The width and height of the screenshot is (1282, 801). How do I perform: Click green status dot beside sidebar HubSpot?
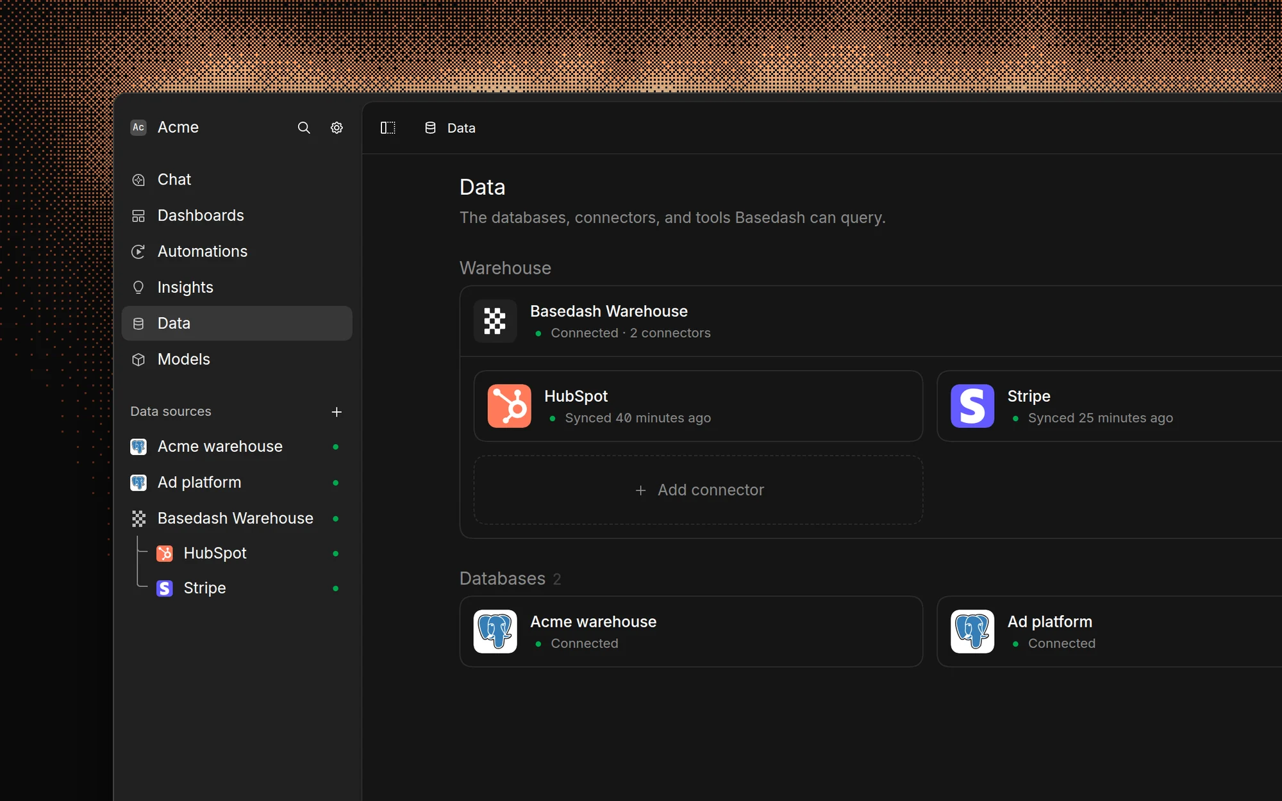335,553
